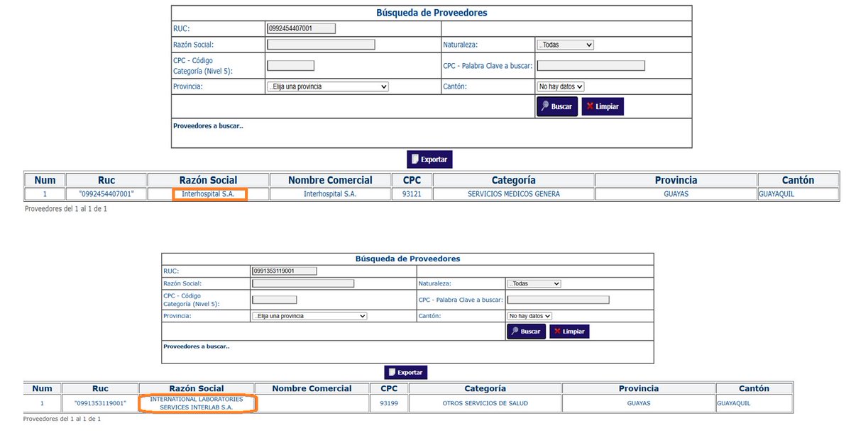Focus Razón Social input in upper form
The height and width of the screenshot is (435, 851).
321,45
